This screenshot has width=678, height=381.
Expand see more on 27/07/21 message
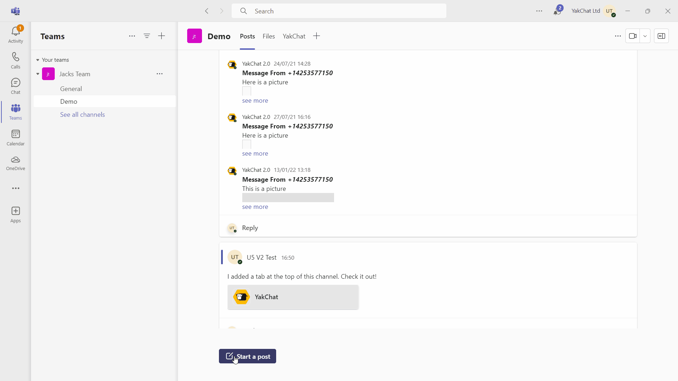pos(255,153)
